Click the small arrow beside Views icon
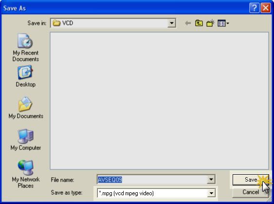 [x=228, y=23]
